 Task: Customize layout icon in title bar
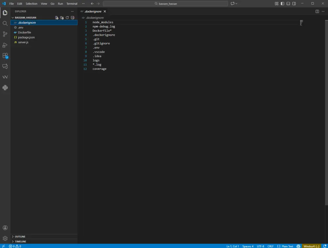[277, 4]
